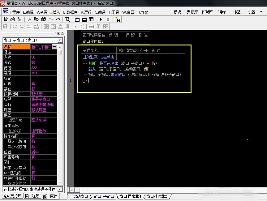Create a new file with the New icon
The width and height of the screenshot is (267, 201).
6,19
